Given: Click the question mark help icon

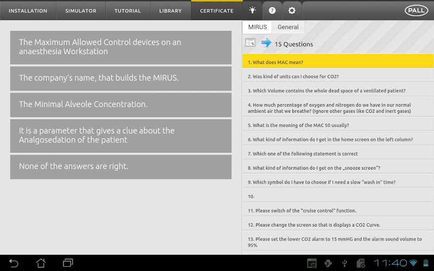Looking at the screenshot, I should [272, 10].
